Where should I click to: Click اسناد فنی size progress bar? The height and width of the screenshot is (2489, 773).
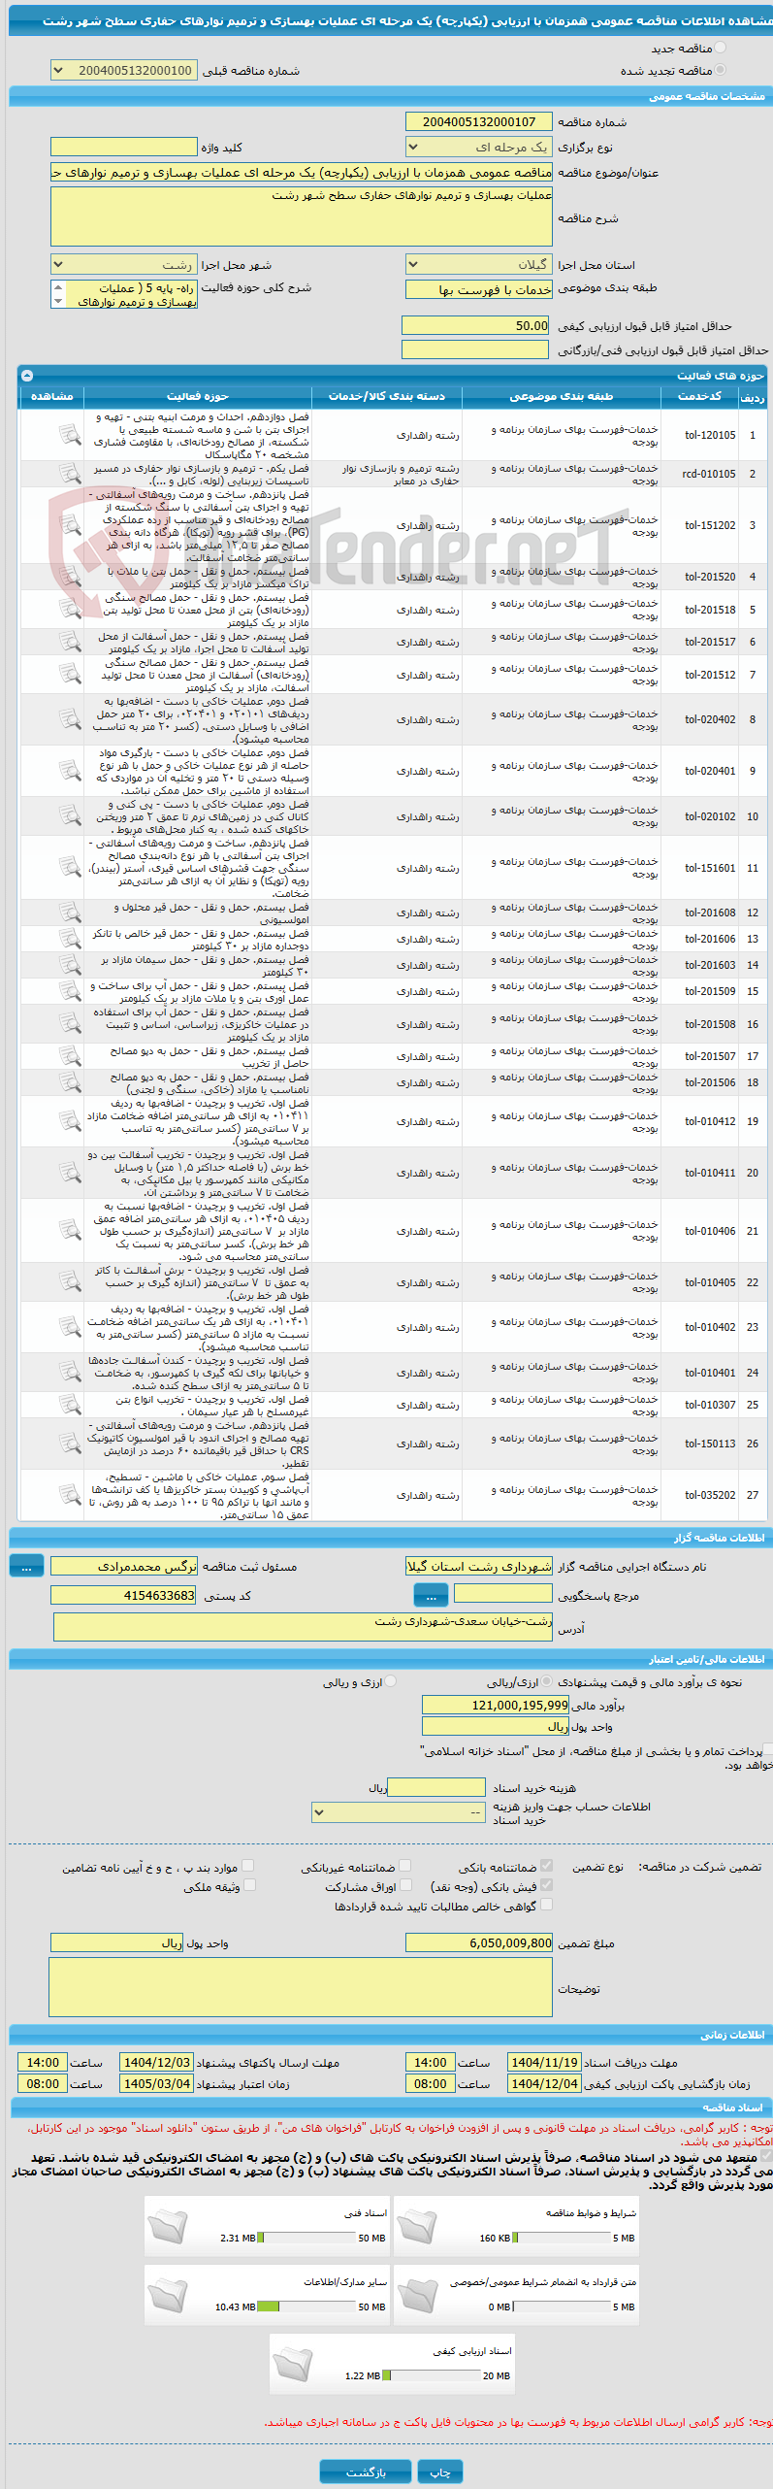(306, 2238)
